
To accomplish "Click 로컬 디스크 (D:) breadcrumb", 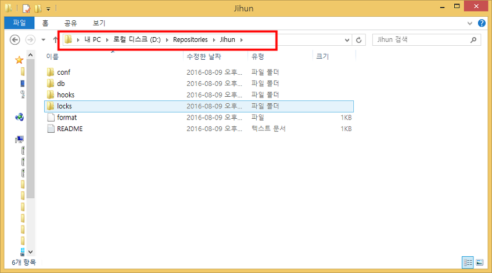I will tap(137, 40).
